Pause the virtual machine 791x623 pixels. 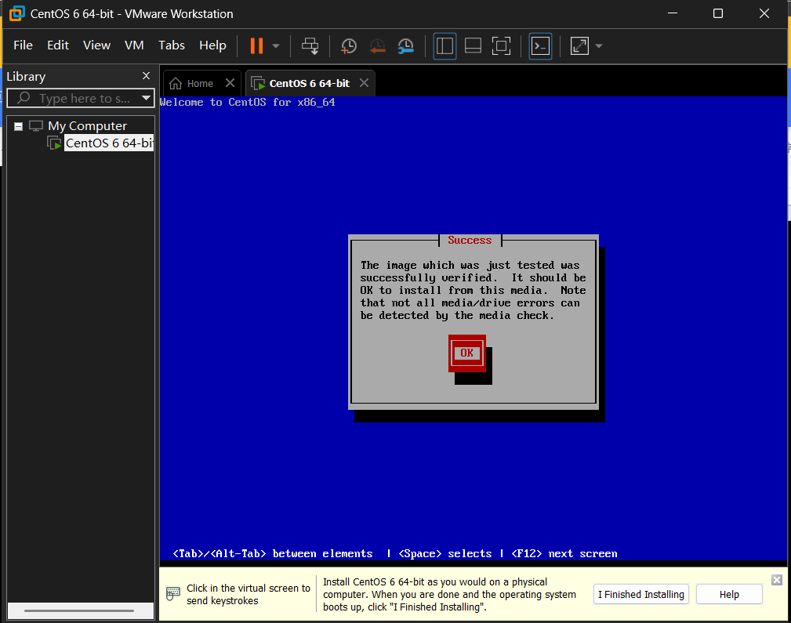point(256,46)
